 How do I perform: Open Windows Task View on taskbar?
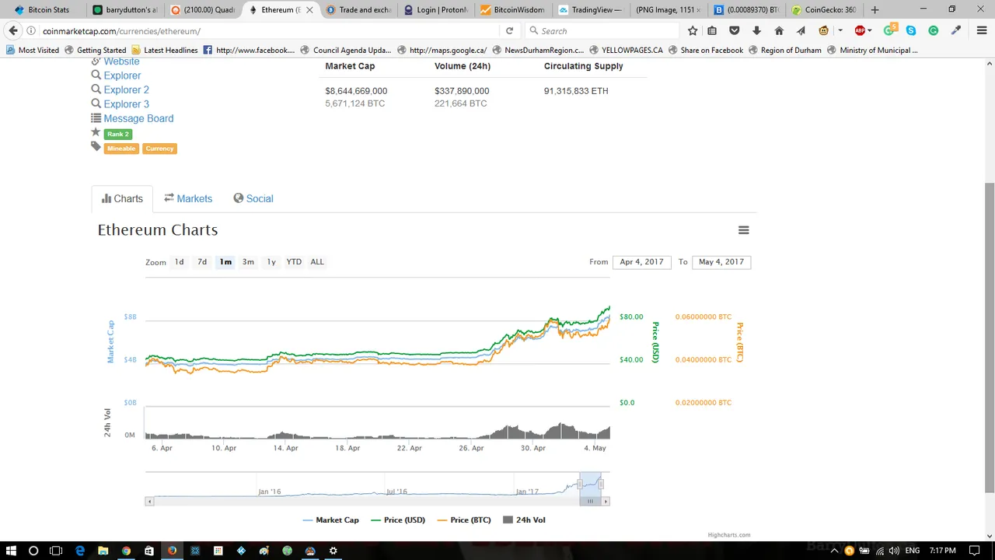tap(56, 551)
